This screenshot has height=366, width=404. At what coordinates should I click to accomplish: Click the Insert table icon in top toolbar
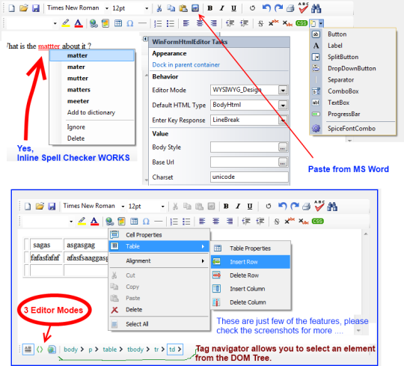(118, 23)
